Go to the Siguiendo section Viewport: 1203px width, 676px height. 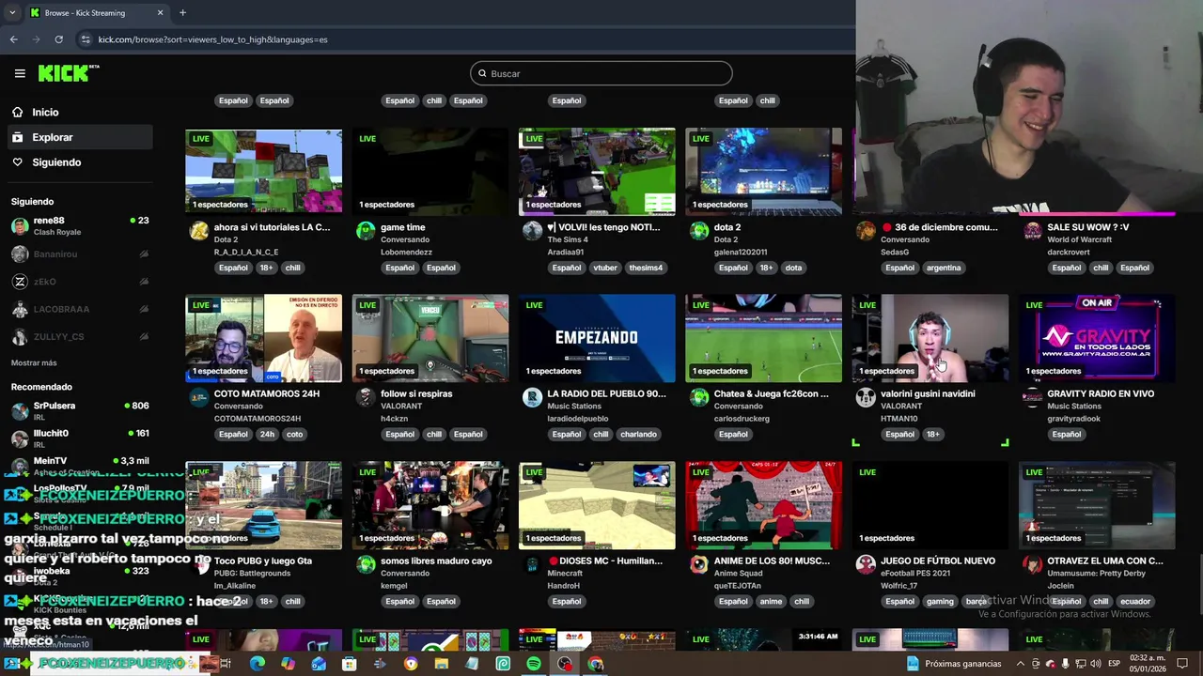[56, 162]
